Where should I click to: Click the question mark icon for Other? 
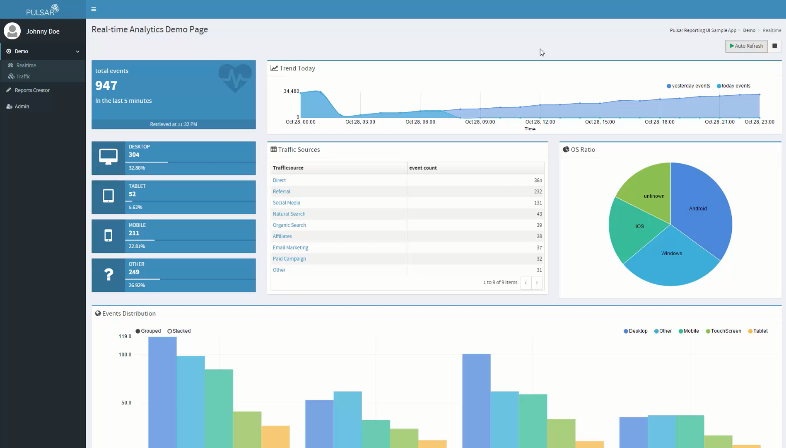[x=108, y=274]
